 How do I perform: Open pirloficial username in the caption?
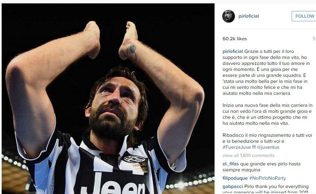(x=233, y=51)
